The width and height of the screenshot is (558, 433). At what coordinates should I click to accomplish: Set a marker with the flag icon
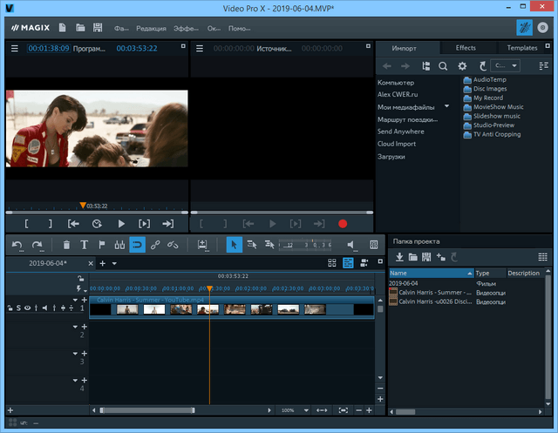tap(101, 246)
